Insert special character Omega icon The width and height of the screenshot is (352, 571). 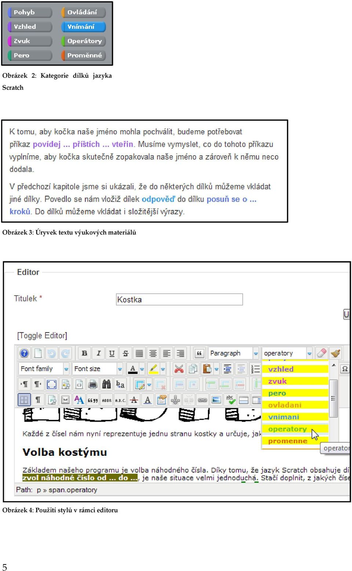click(x=345, y=369)
